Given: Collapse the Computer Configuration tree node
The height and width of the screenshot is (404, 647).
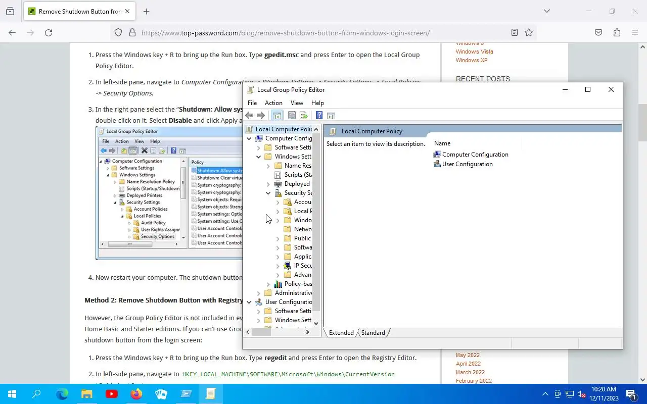Looking at the screenshot, I should [249, 138].
